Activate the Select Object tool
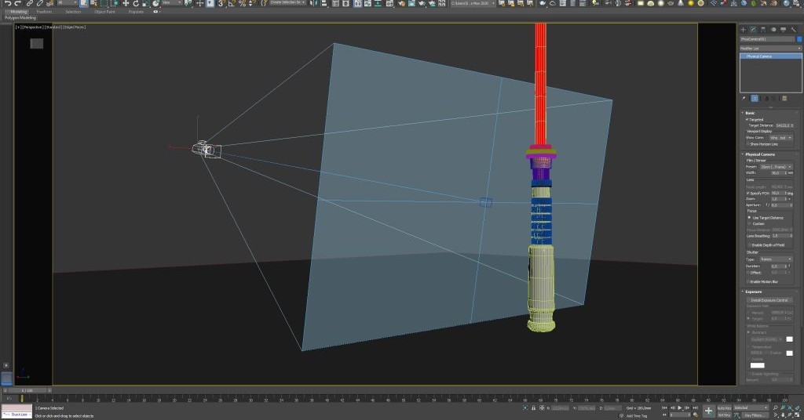 [83, 3]
